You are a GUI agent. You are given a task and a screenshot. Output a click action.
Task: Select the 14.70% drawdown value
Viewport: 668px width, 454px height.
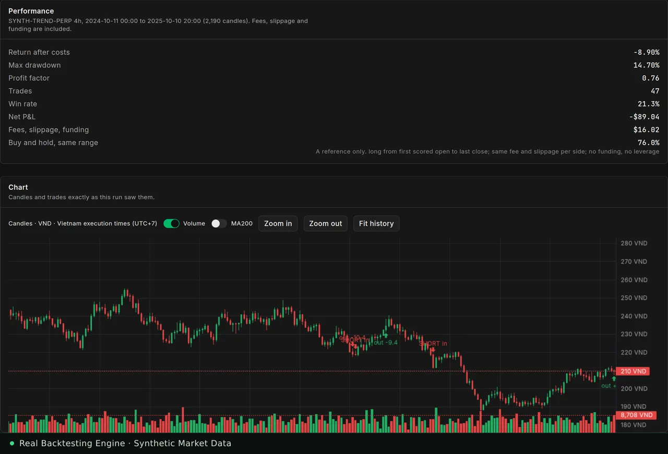pos(647,65)
